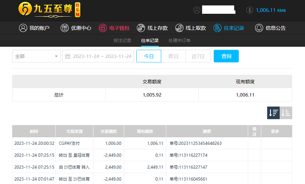Viewport: 305px width, 184px height.
Task: Click the 电子钱包 wallet icon
Action: pyautogui.click(x=102, y=28)
